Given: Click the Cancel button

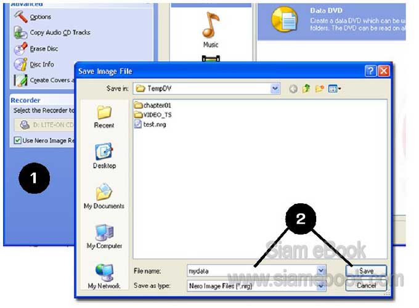Looking at the screenshot, I should point(366,286).
